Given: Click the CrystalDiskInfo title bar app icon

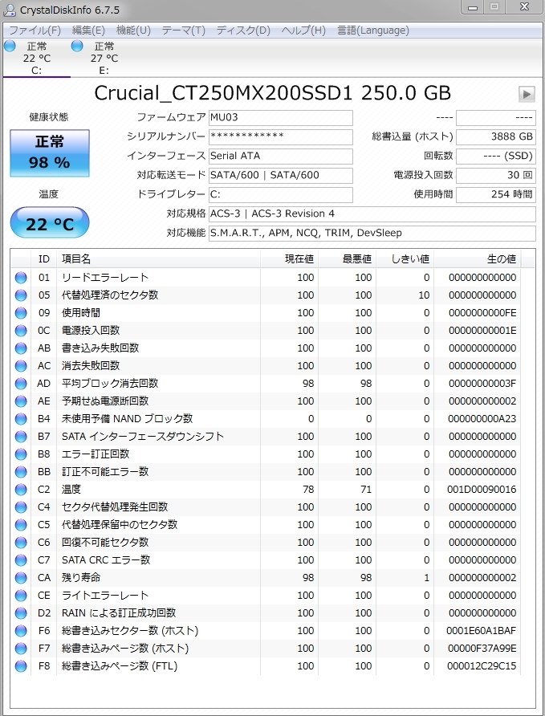Looking at the screenshot, I should click(x=10, y=10).
